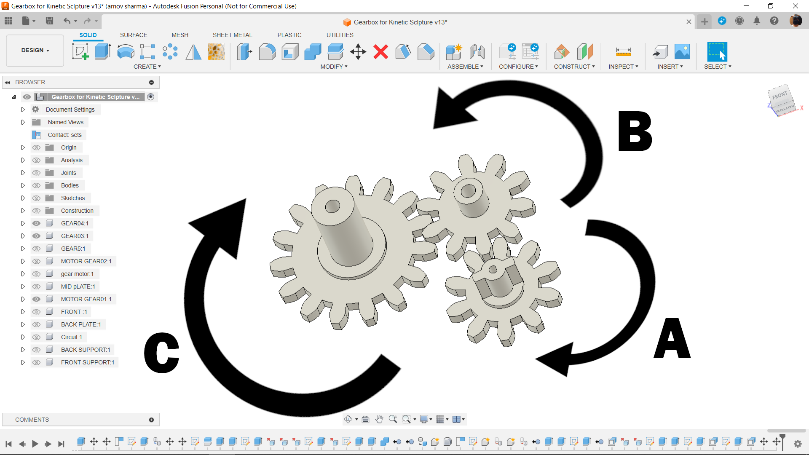The width and height of the screenshot is (809, 455).
Task: Toggle visibility of FRONT :1 component
Action: (x=35, y=312)
